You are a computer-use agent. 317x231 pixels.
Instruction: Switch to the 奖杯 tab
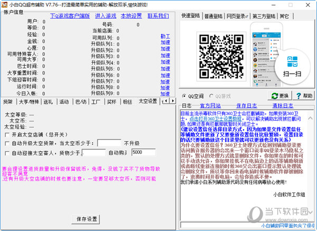click(x=112, y=102)
